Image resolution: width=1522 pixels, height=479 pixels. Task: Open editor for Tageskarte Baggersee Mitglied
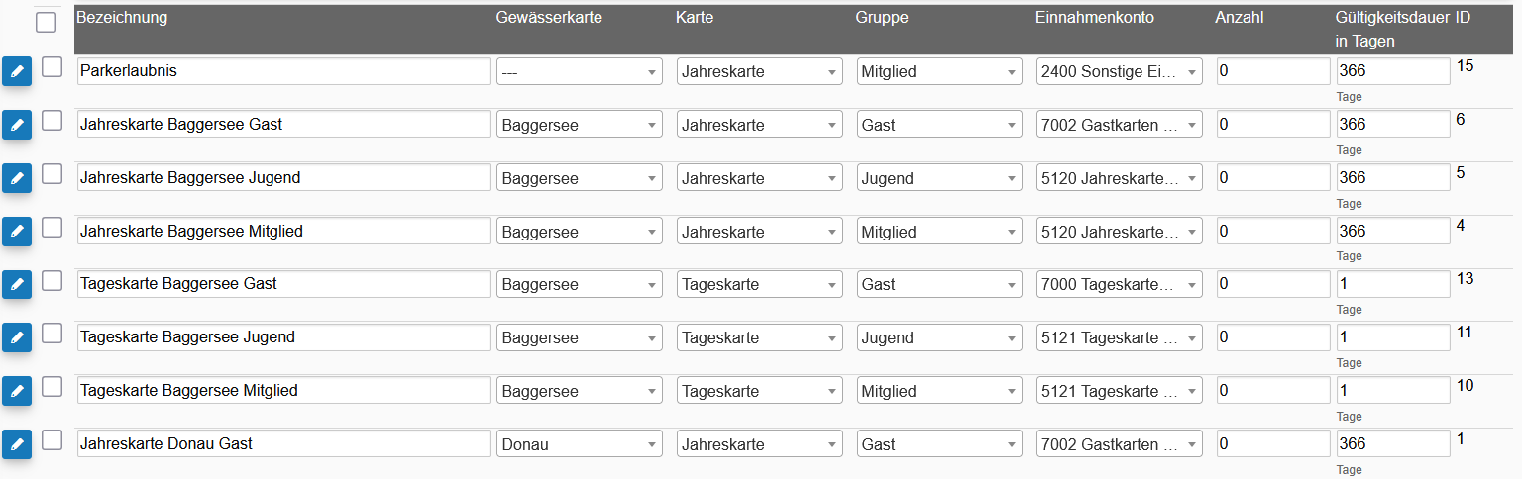tap(17, 391)
